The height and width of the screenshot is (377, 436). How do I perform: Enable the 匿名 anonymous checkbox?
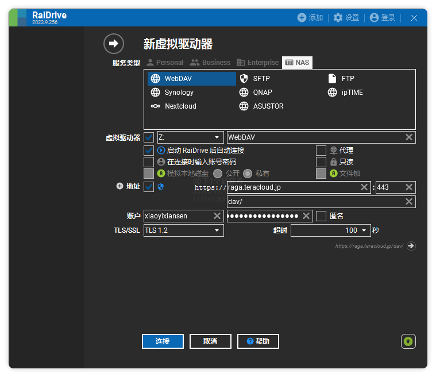point(321,216)
